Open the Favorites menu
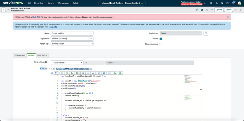This screenshot has width=244, height=121. click(x=39, y=3)
